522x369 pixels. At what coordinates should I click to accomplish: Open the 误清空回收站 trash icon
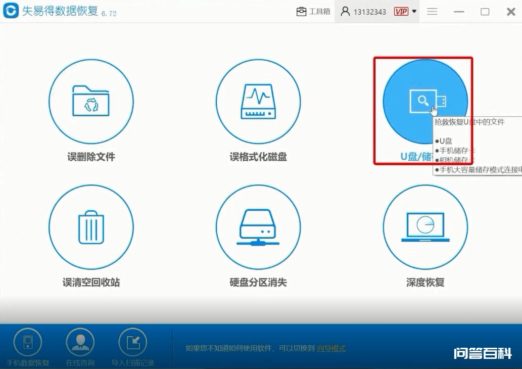point(91,227)
